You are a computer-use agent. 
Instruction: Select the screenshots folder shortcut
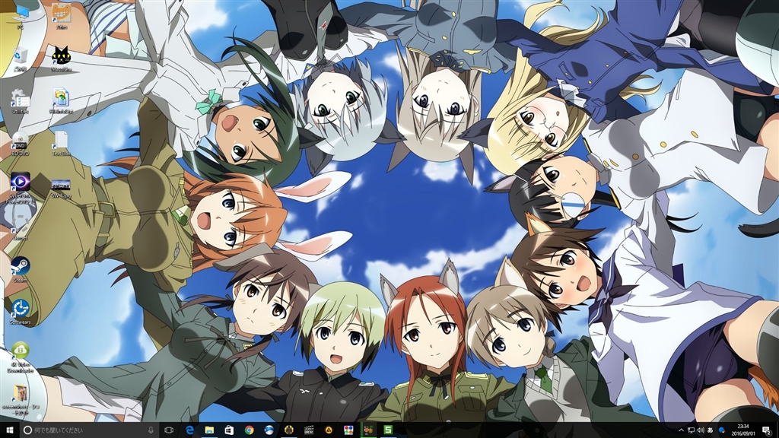(x=20, y=400)
